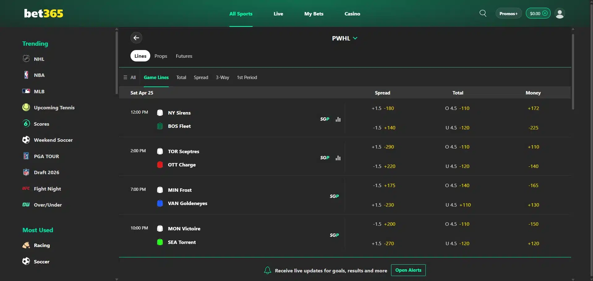Click the bet365 logo
This screenshot has width=593, height=281.
[44, 13]
